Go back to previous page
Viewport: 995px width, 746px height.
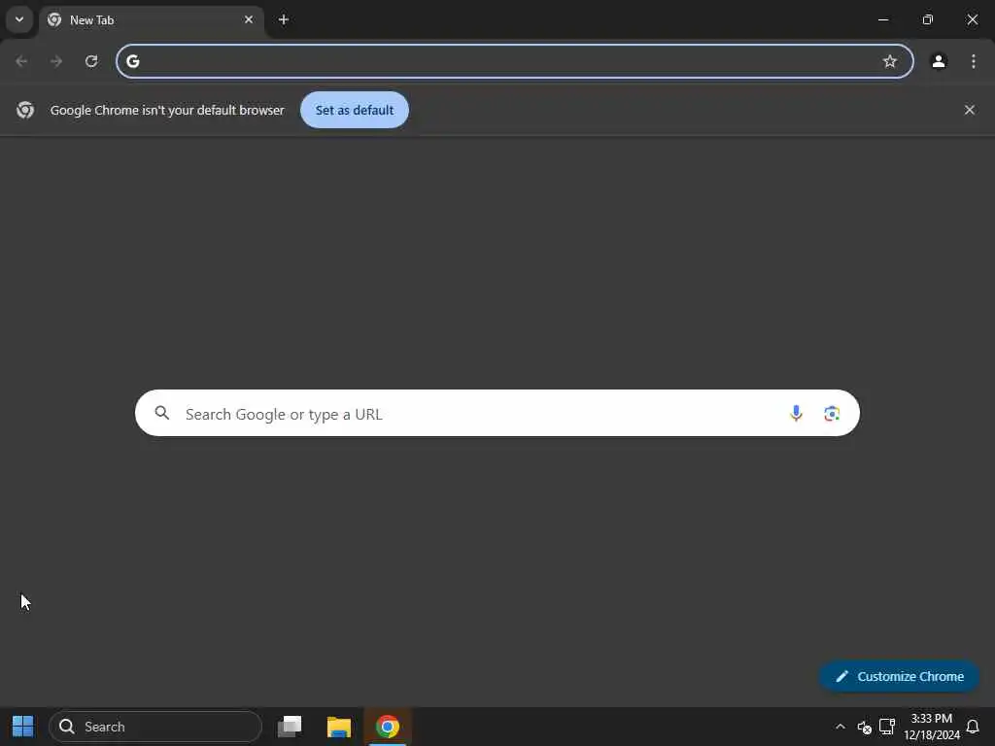coord(21,61)
